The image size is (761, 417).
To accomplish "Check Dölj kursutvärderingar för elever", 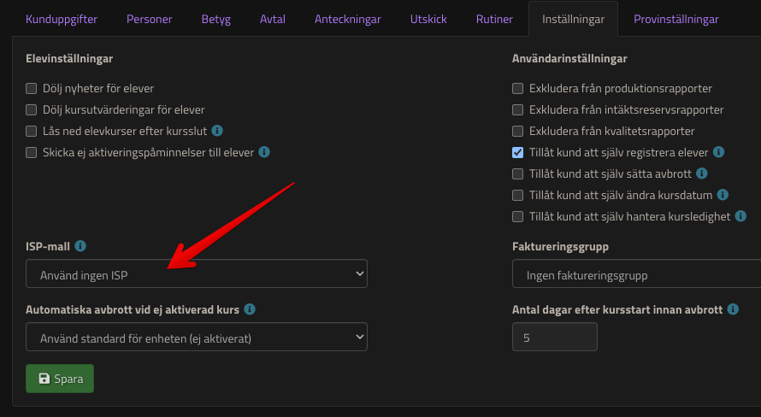I will pyautogui.click(x=32, y=109).
